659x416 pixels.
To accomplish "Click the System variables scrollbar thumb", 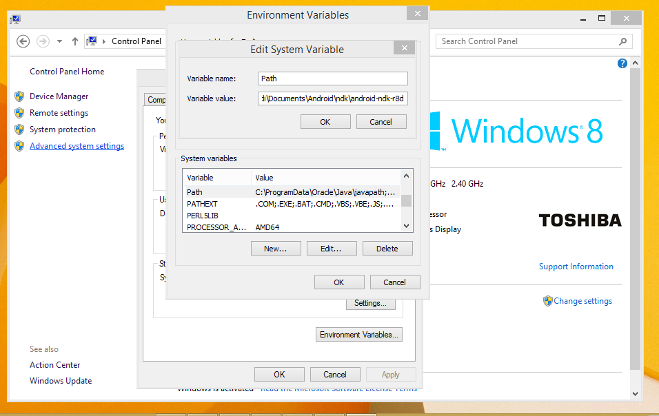I will coord(406,201).
